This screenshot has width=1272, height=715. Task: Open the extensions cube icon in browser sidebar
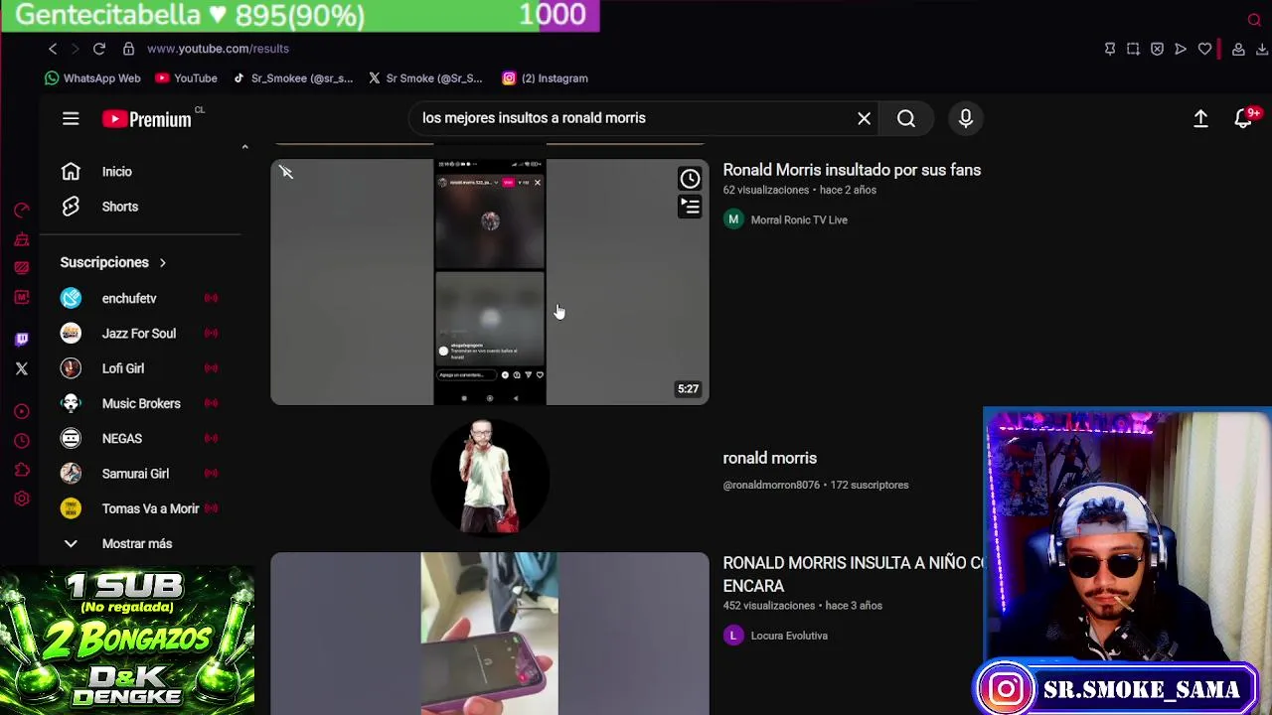(x=22, y=470)
